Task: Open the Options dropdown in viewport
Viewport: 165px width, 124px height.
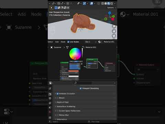Action: point(111,8)
